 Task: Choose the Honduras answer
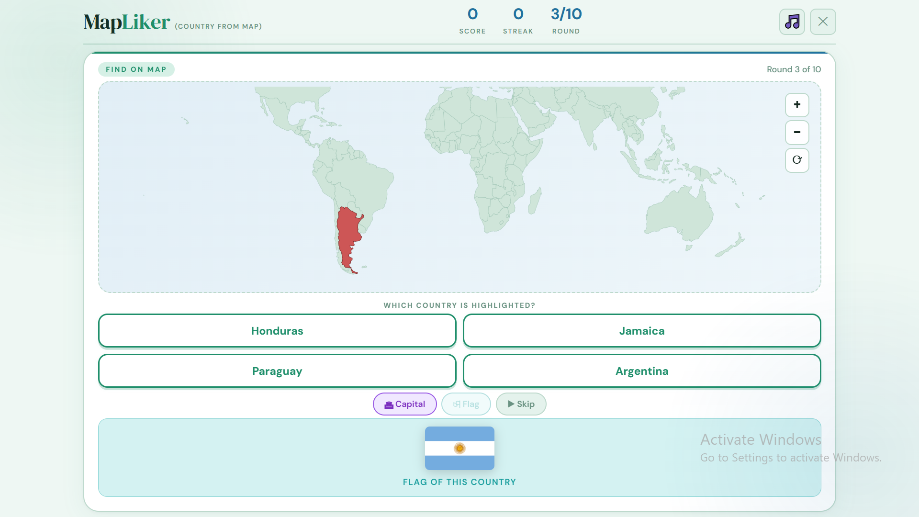point(277,331)
